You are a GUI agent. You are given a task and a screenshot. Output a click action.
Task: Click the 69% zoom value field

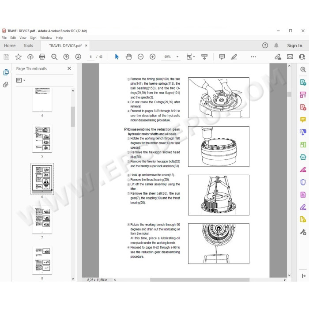tap(167, 57)
